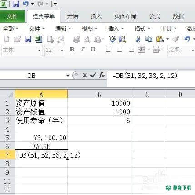Switch to the 公式 ribbon tab
The width and height of the screenshot is (195, 195).
pyautogui.click(x=154, y=16)
